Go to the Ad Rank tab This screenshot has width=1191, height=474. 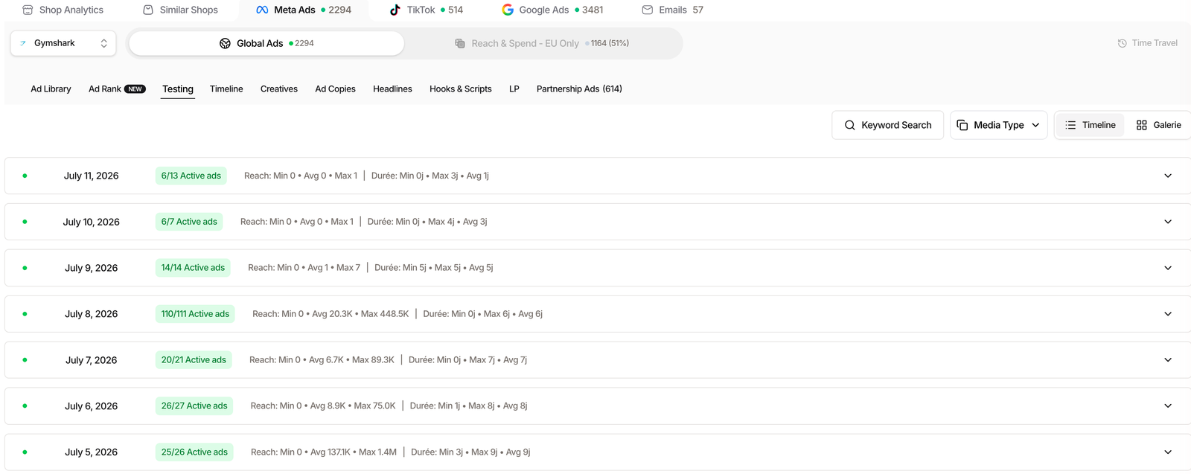click(117, 89)
